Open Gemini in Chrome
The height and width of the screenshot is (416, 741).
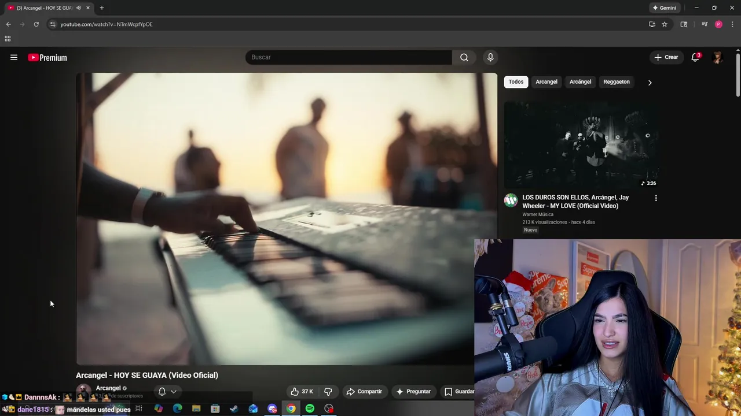pos(665,8)
